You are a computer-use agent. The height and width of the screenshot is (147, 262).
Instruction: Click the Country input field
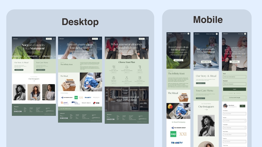[x=234, y=142]
